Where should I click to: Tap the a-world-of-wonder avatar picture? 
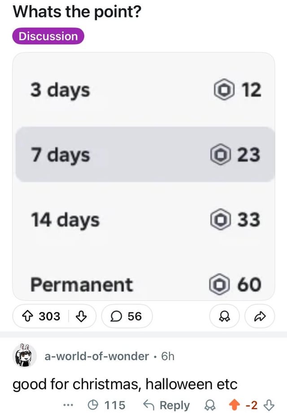(x=24, y=356)
